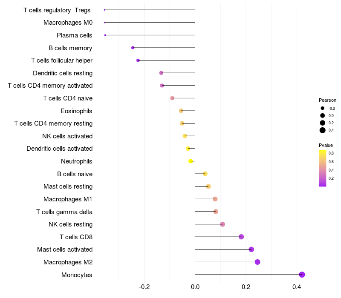This screenshot has height=298, width=341.
Task: Select the Macrophages M0 axis label
Action: click(x=68, y=23)
